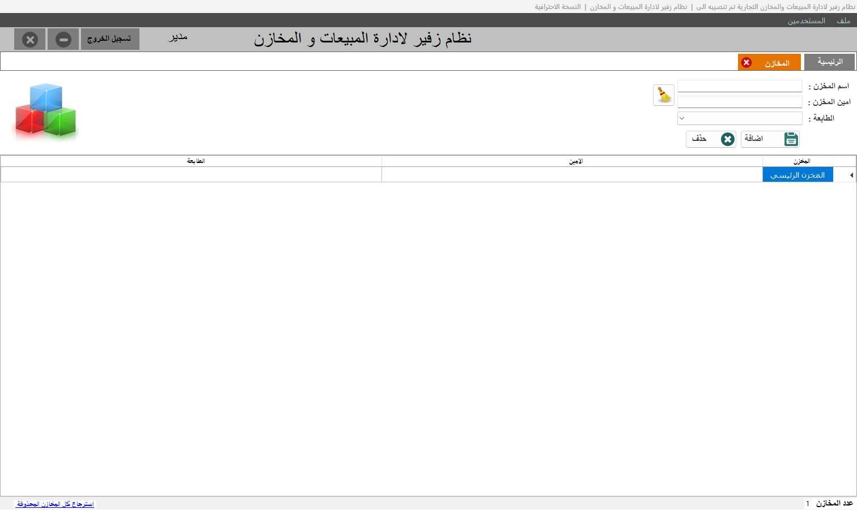Select the المخزن الرئيسي table cell
This screenshot has width=857, height=510.
click(x=797, y=175)
